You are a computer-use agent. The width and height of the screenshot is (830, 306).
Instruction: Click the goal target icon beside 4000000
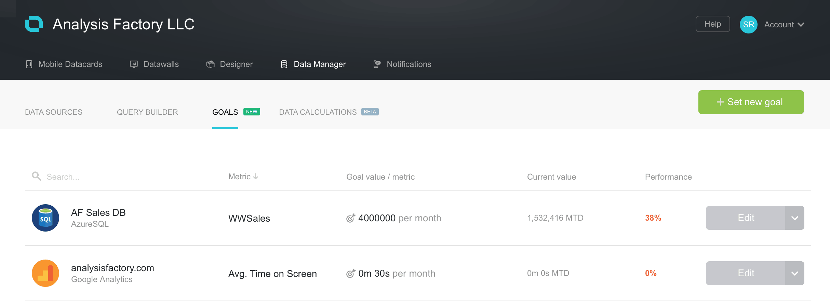coord(350,218)
